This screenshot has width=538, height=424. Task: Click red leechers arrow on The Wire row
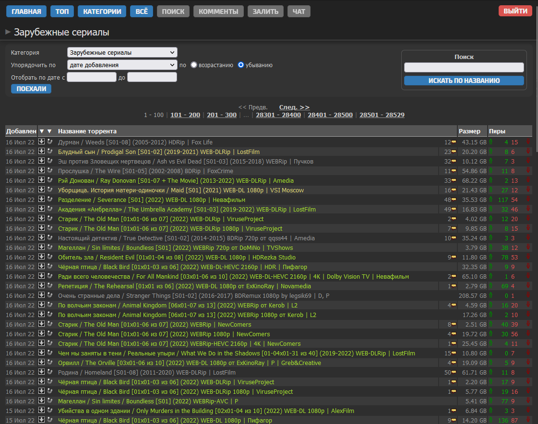tap(528, 171)
